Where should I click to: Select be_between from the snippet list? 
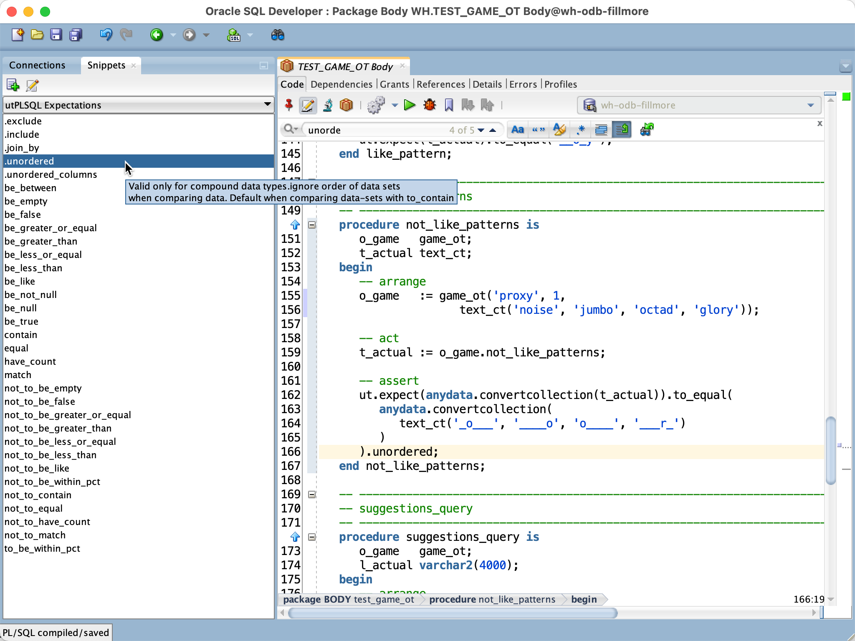(30, 188)
